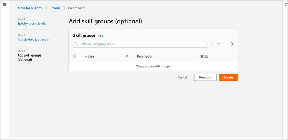
Task: Go to next page with right chevron
Action: click(232, 44)
